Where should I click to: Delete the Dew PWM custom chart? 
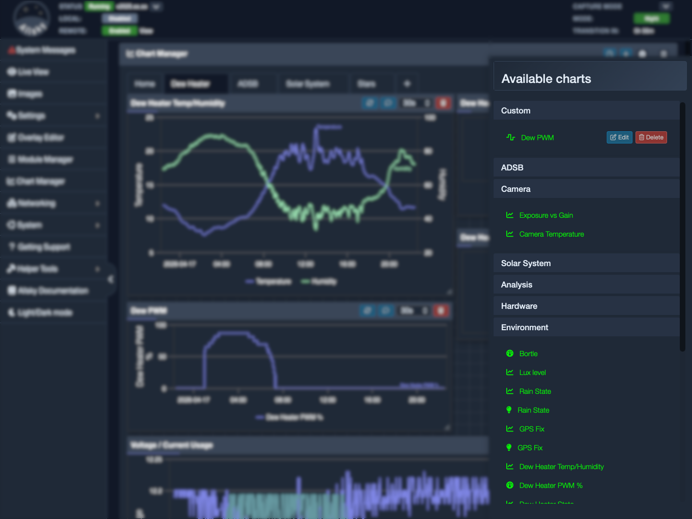pyautogui.click(x=651, y=137)
